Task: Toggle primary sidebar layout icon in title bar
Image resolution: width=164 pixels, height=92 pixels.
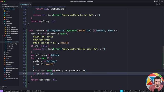Action: point(155,1)
